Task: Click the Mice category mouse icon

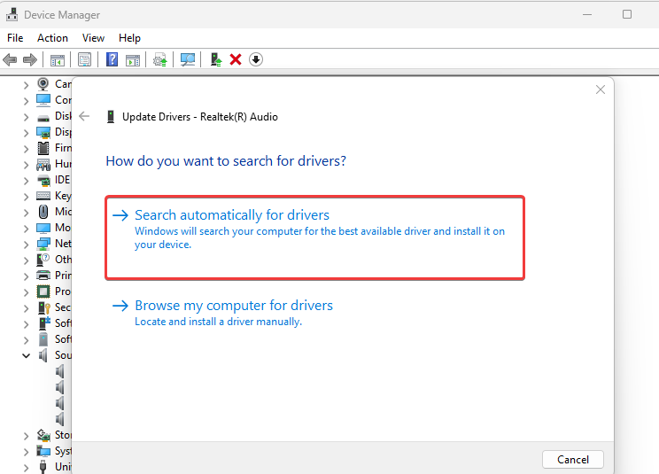Action: (43, 212)
